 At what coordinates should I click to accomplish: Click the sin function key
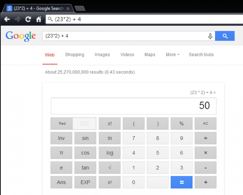coord(85,138)
